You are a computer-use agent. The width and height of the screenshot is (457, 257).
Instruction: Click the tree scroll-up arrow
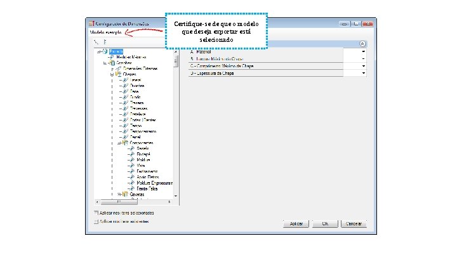175,51
